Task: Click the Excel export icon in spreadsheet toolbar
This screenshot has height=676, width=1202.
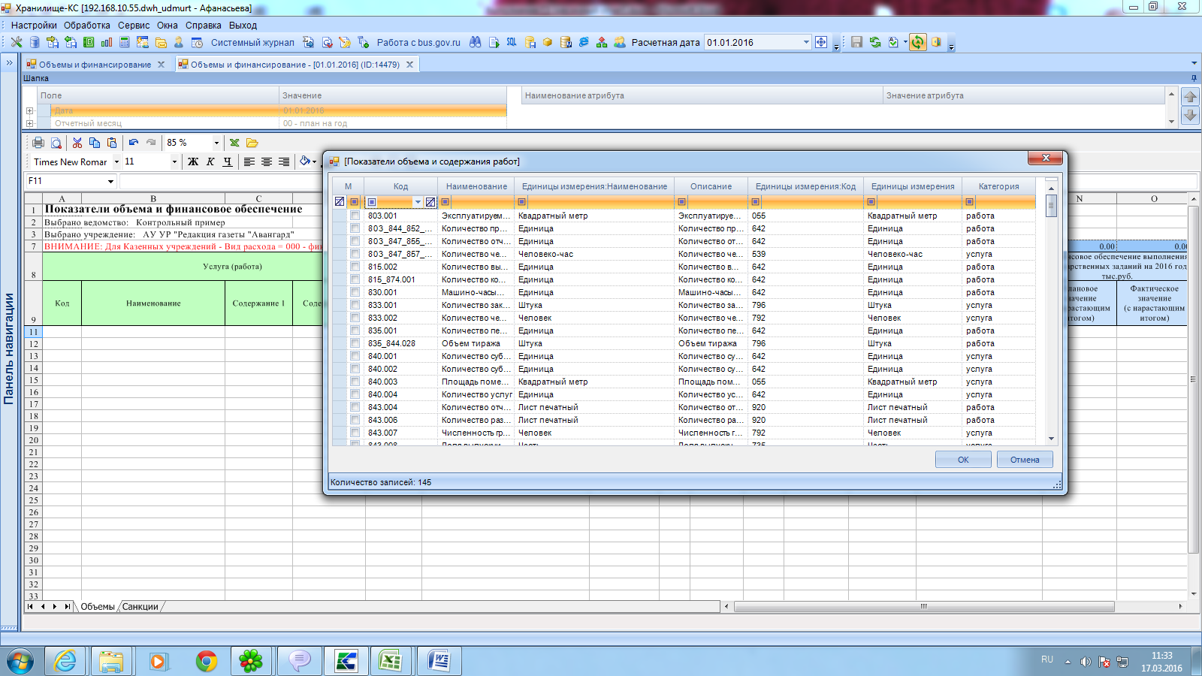Action: pos(234,143)
